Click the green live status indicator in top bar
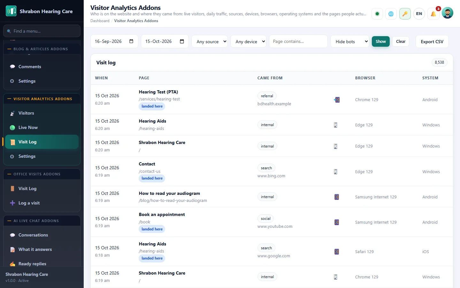Viewport: 460px width, 288px height. pyautogui.click(x=377, y=14)
